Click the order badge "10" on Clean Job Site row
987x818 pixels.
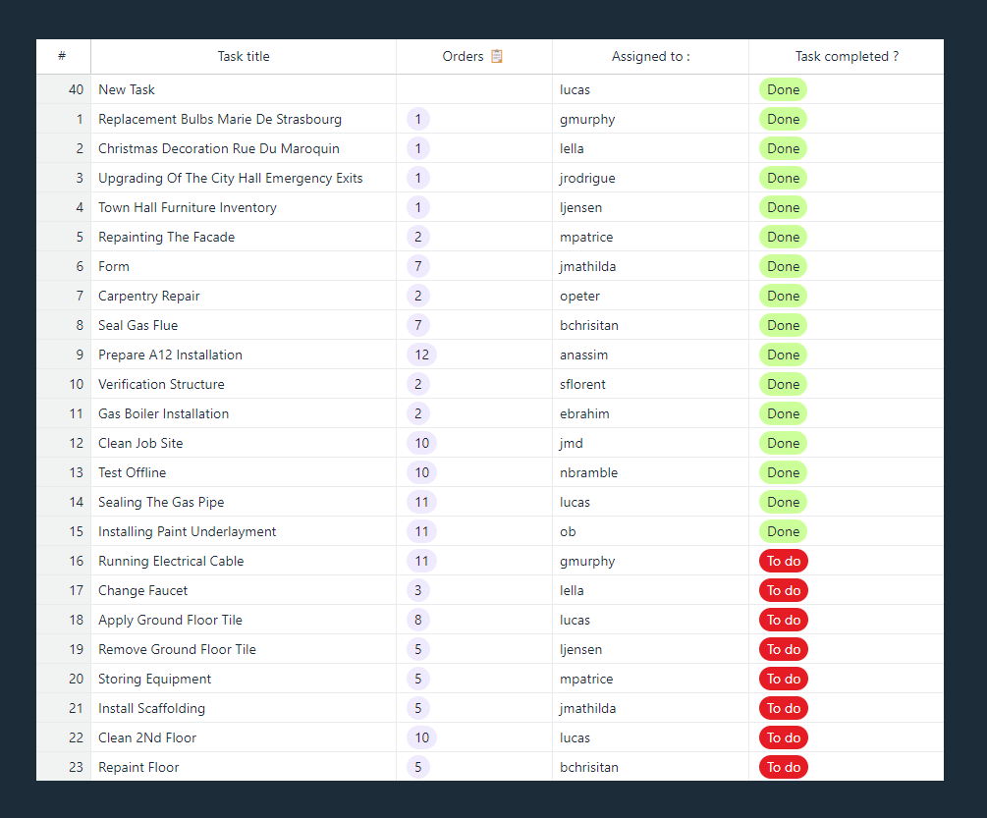coord(421,443)
